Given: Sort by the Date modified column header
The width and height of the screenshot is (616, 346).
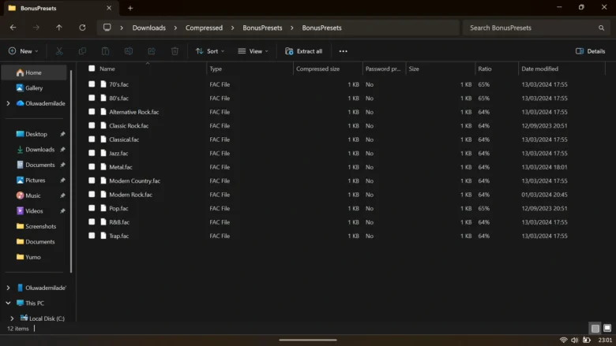Looking at the screenshot, I should (539, 69).
